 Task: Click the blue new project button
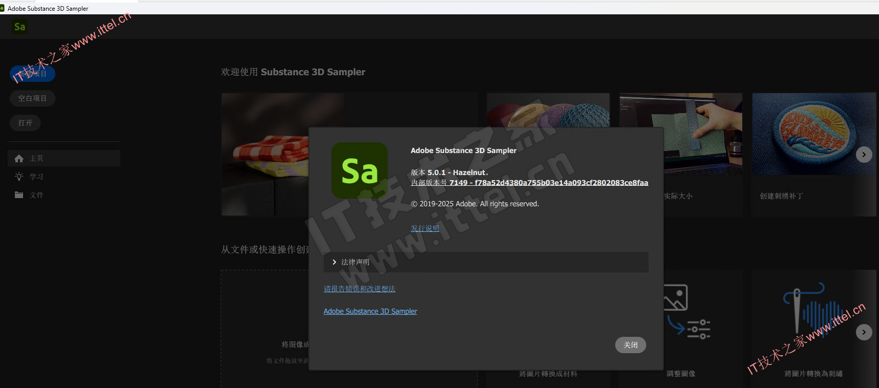32,74
